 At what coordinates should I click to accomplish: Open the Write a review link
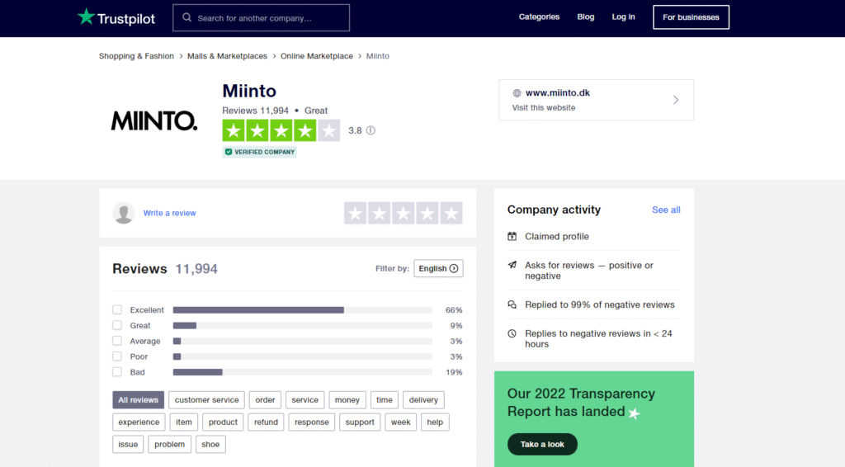[x=170, y=213]
